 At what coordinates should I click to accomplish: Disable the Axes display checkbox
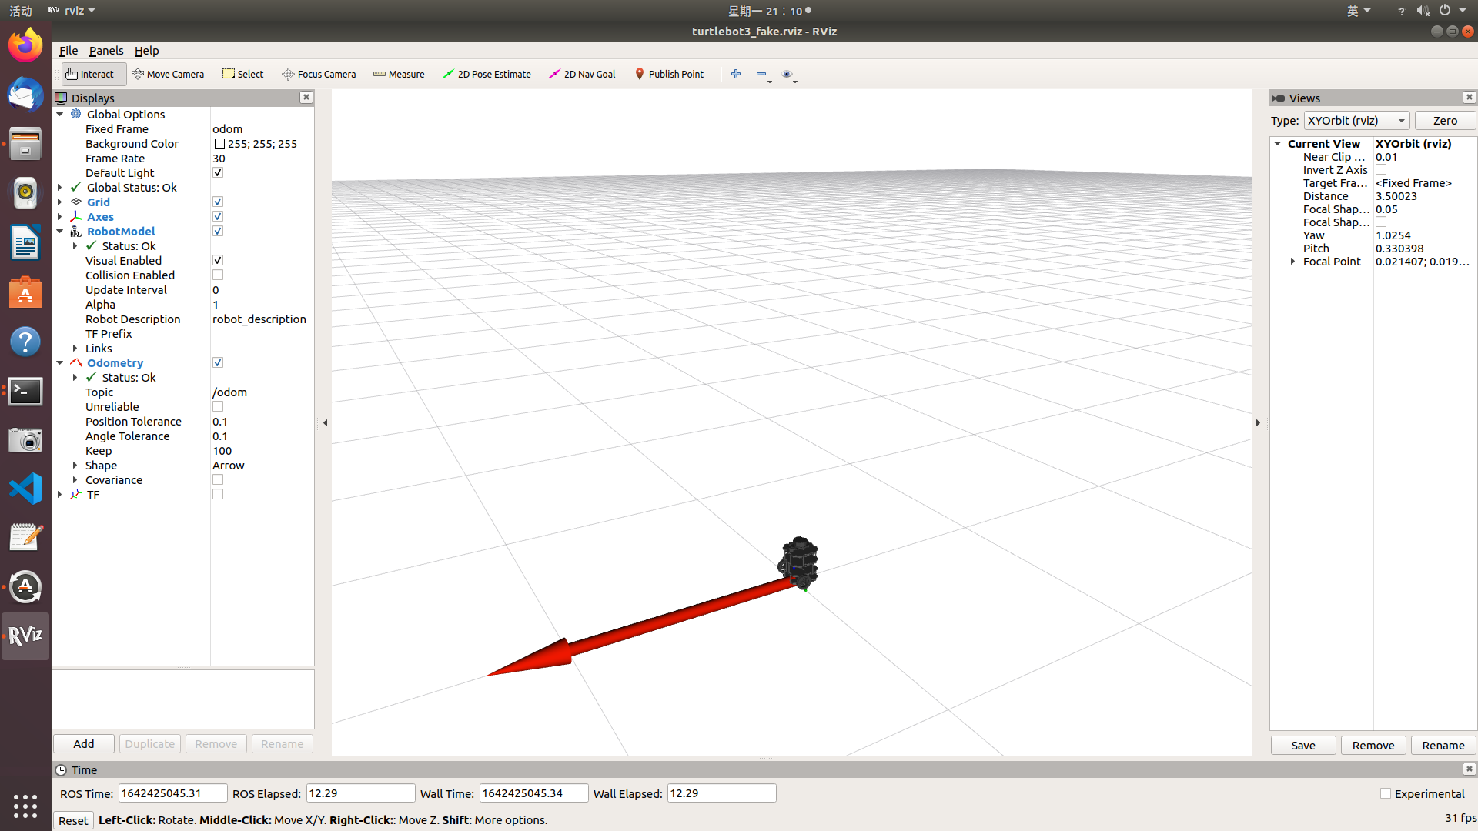tap(218, 216)
